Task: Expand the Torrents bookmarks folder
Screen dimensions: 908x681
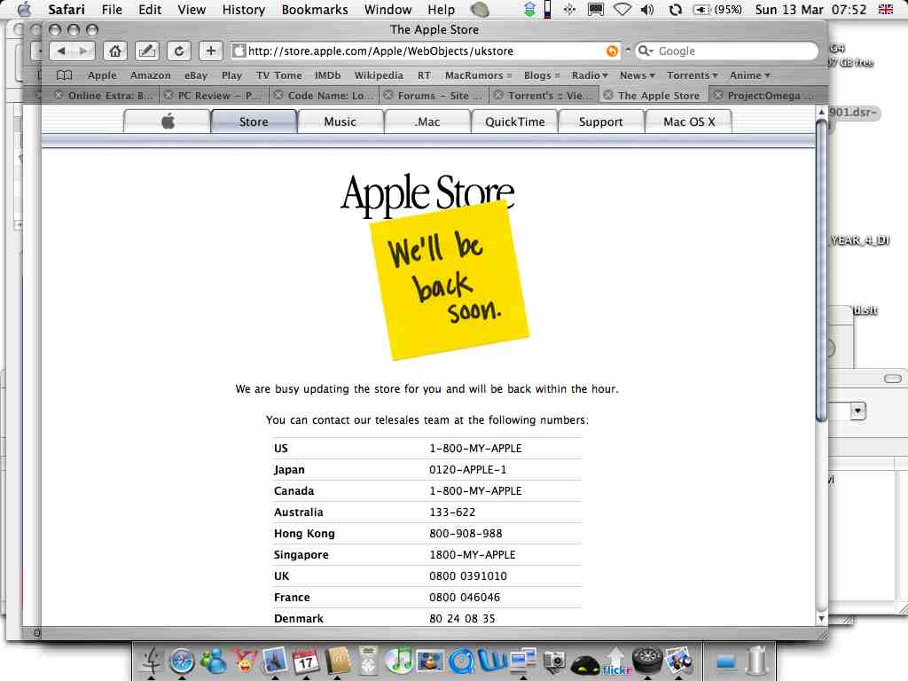Action: [x=692, y=75]
